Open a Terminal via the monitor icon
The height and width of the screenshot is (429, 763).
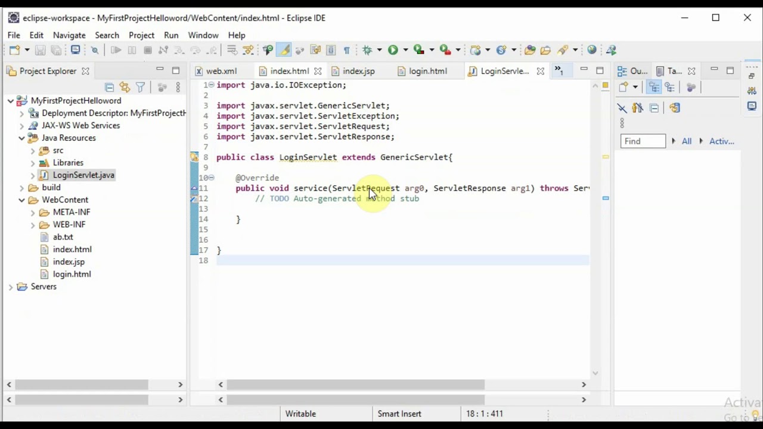75,50
